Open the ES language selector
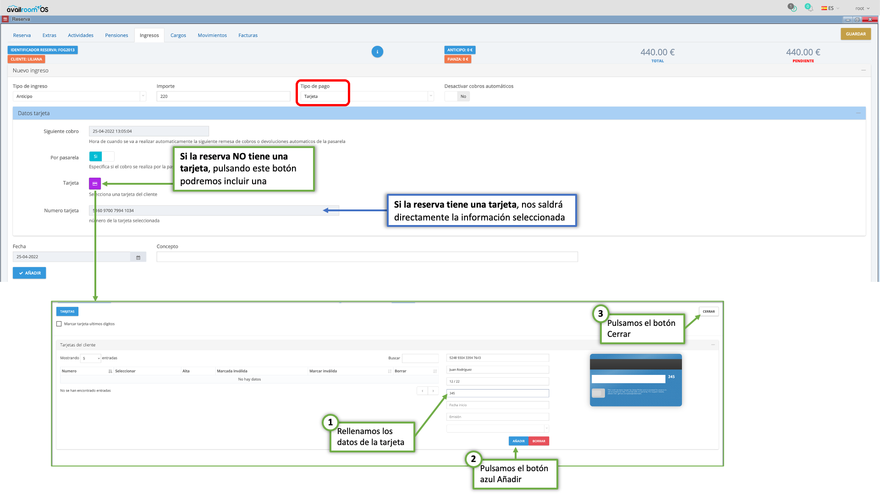880x495 pixels. [x=830, y=8]
